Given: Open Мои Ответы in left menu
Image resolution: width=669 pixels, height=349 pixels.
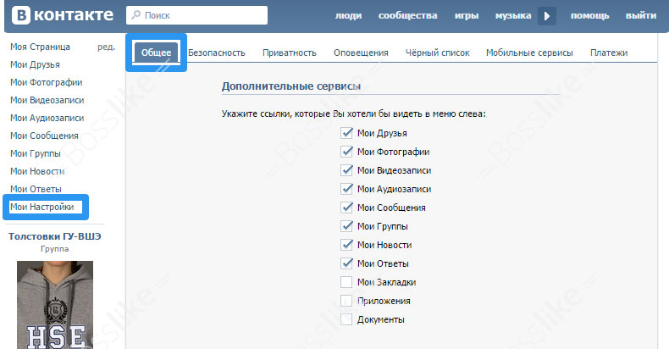Looking at the screenshot, I should [x=36, y=189].
